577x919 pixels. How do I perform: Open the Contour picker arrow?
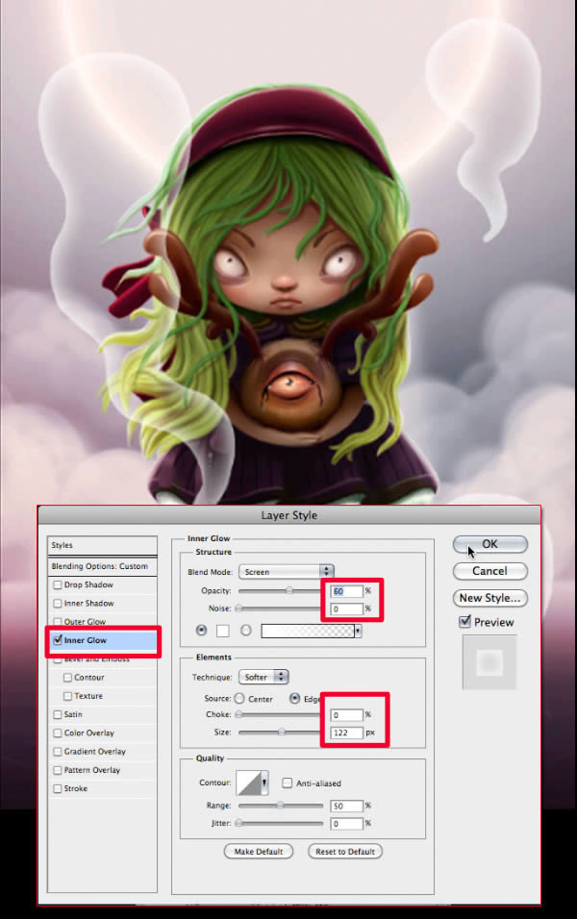point(264,782)
